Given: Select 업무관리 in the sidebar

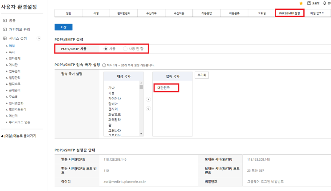Looking at the screenshot, I should click(x=15, y=71).
